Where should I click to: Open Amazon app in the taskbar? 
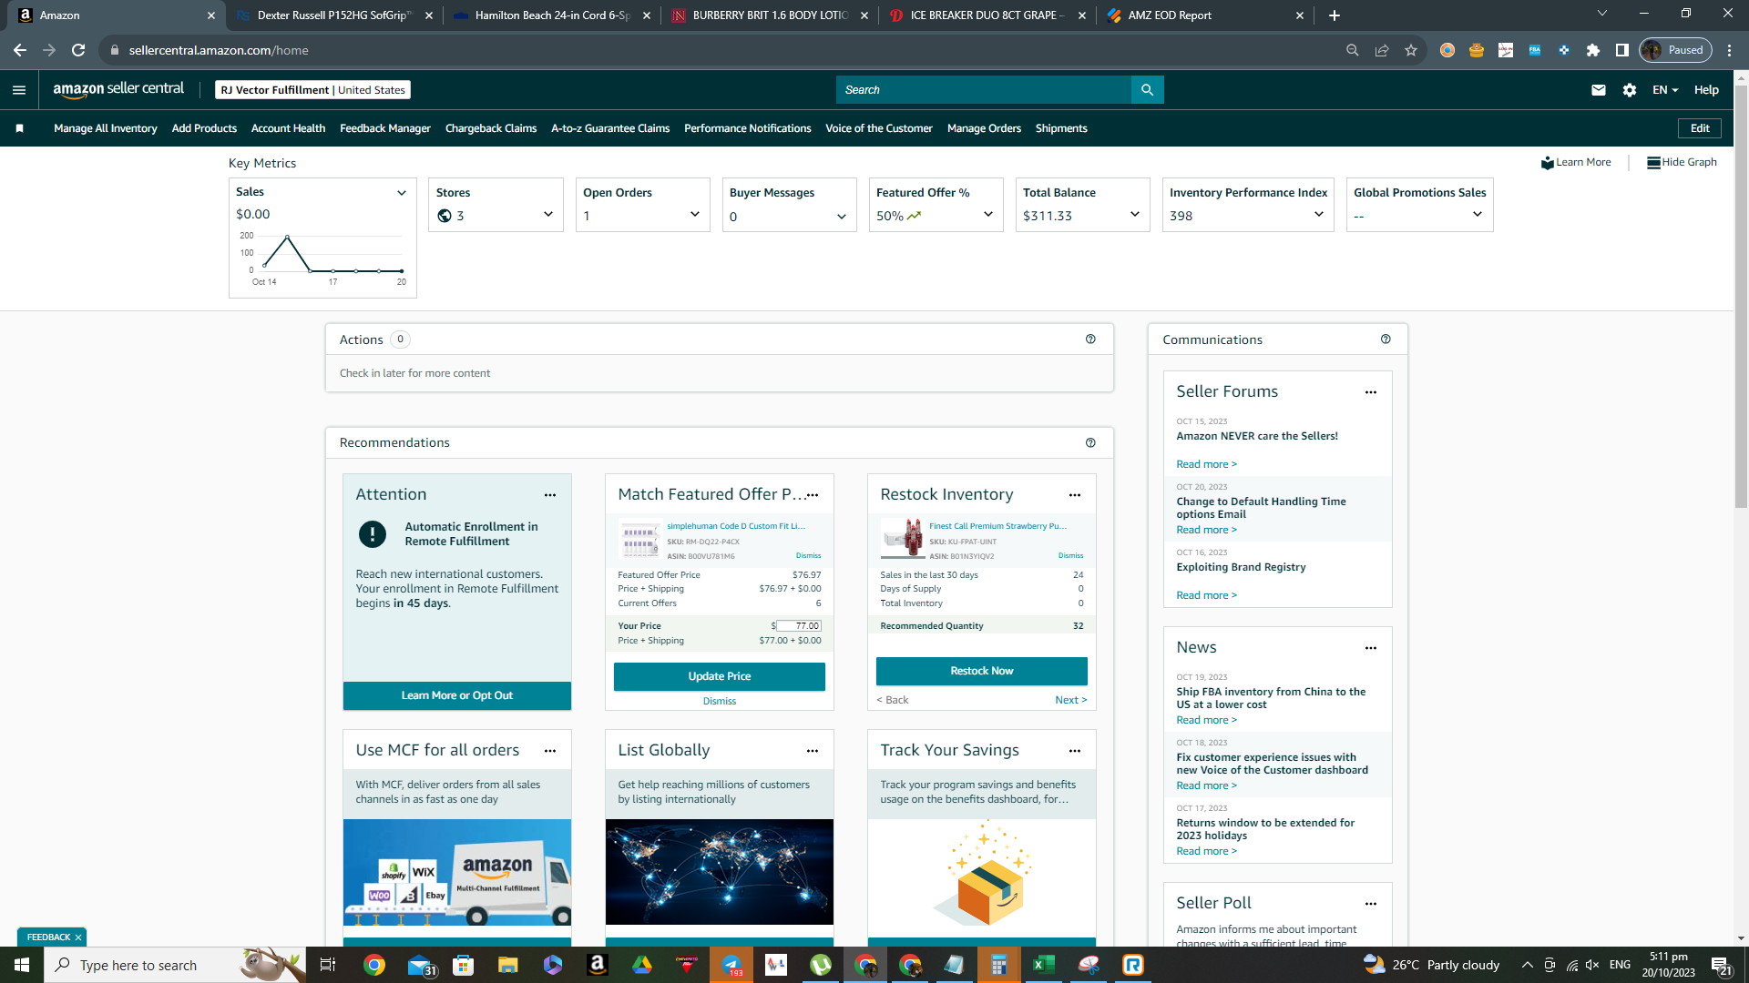(598, 965)
